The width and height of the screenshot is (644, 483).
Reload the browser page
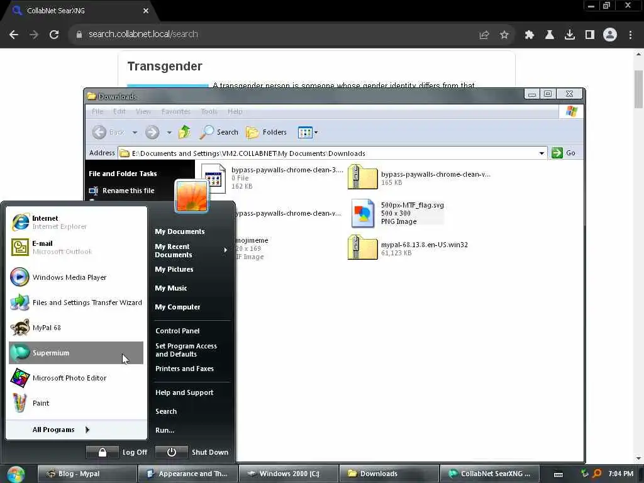tap(54, 35)
